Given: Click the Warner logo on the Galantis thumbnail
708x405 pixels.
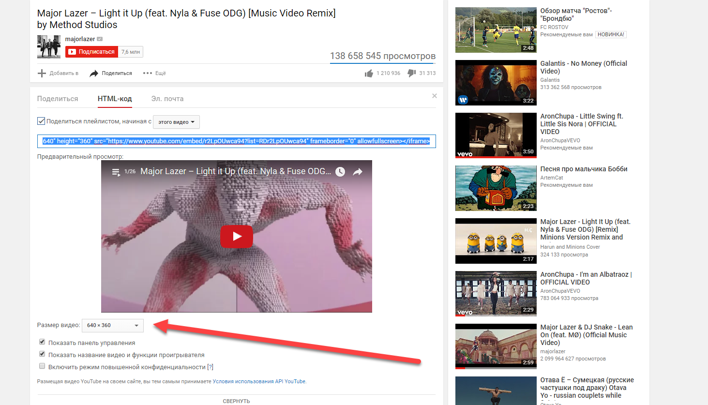Looking at the screenshot, I should coord(463,100).
